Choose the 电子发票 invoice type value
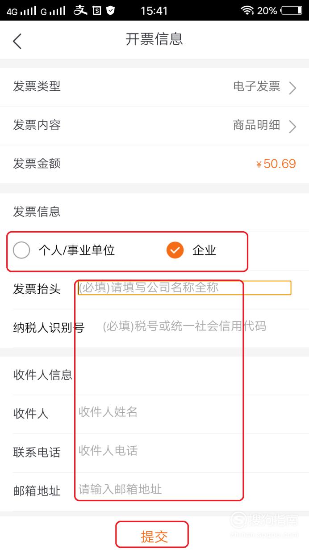309x550 pixels. click(257, 86)
